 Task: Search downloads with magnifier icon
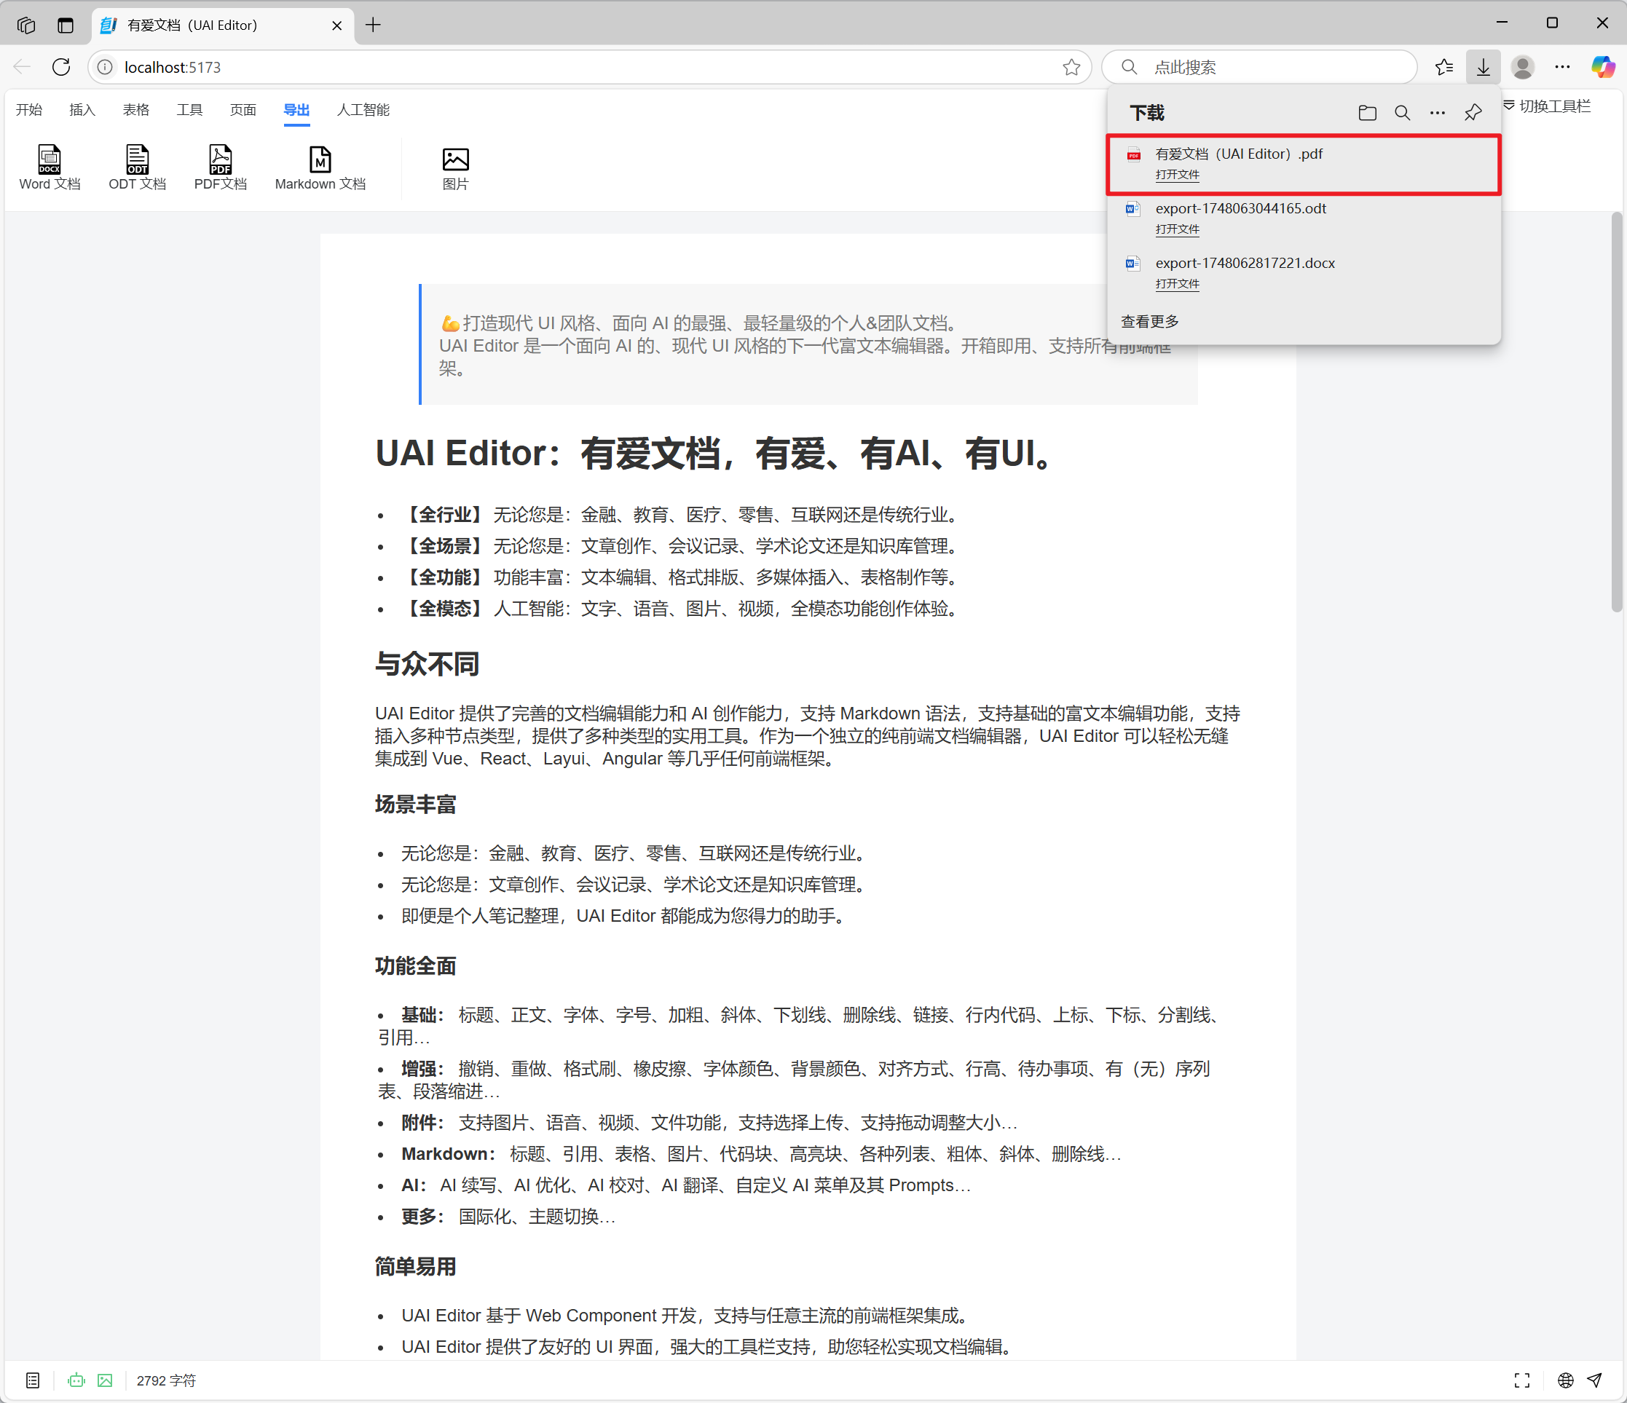tap(1403, 113)
